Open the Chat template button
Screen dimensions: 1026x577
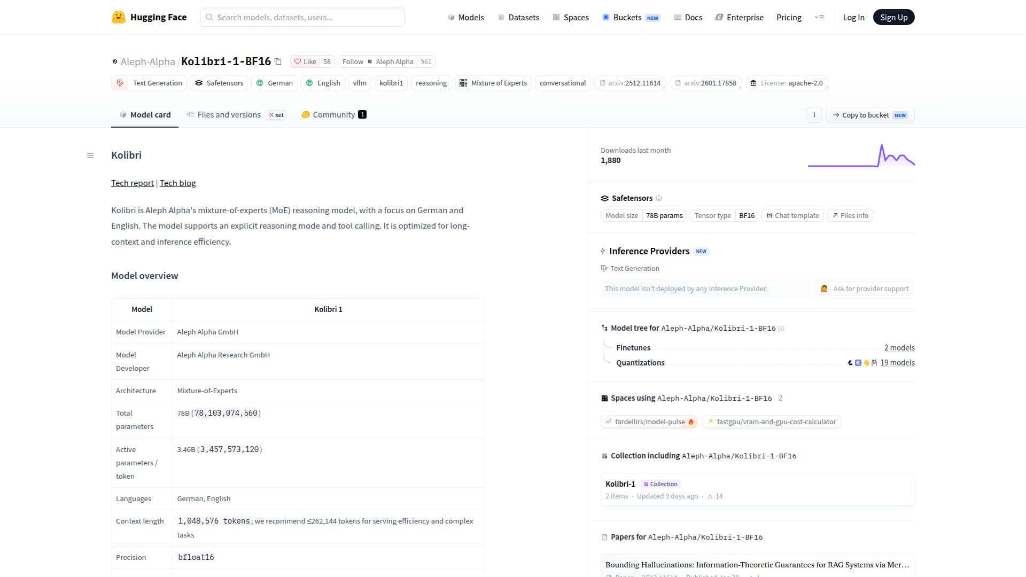click(x=792, y=215)
